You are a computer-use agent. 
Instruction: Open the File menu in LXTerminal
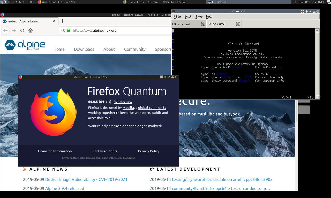177,16
